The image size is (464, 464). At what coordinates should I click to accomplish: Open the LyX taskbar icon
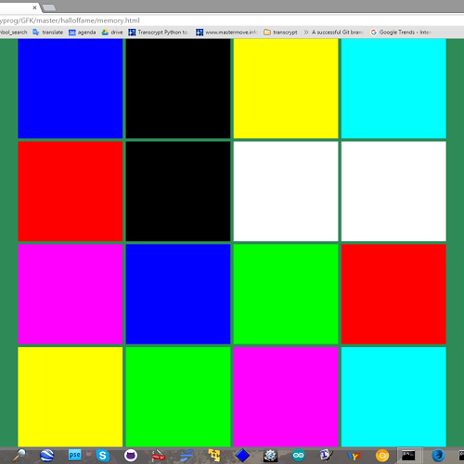pos(354,456)
